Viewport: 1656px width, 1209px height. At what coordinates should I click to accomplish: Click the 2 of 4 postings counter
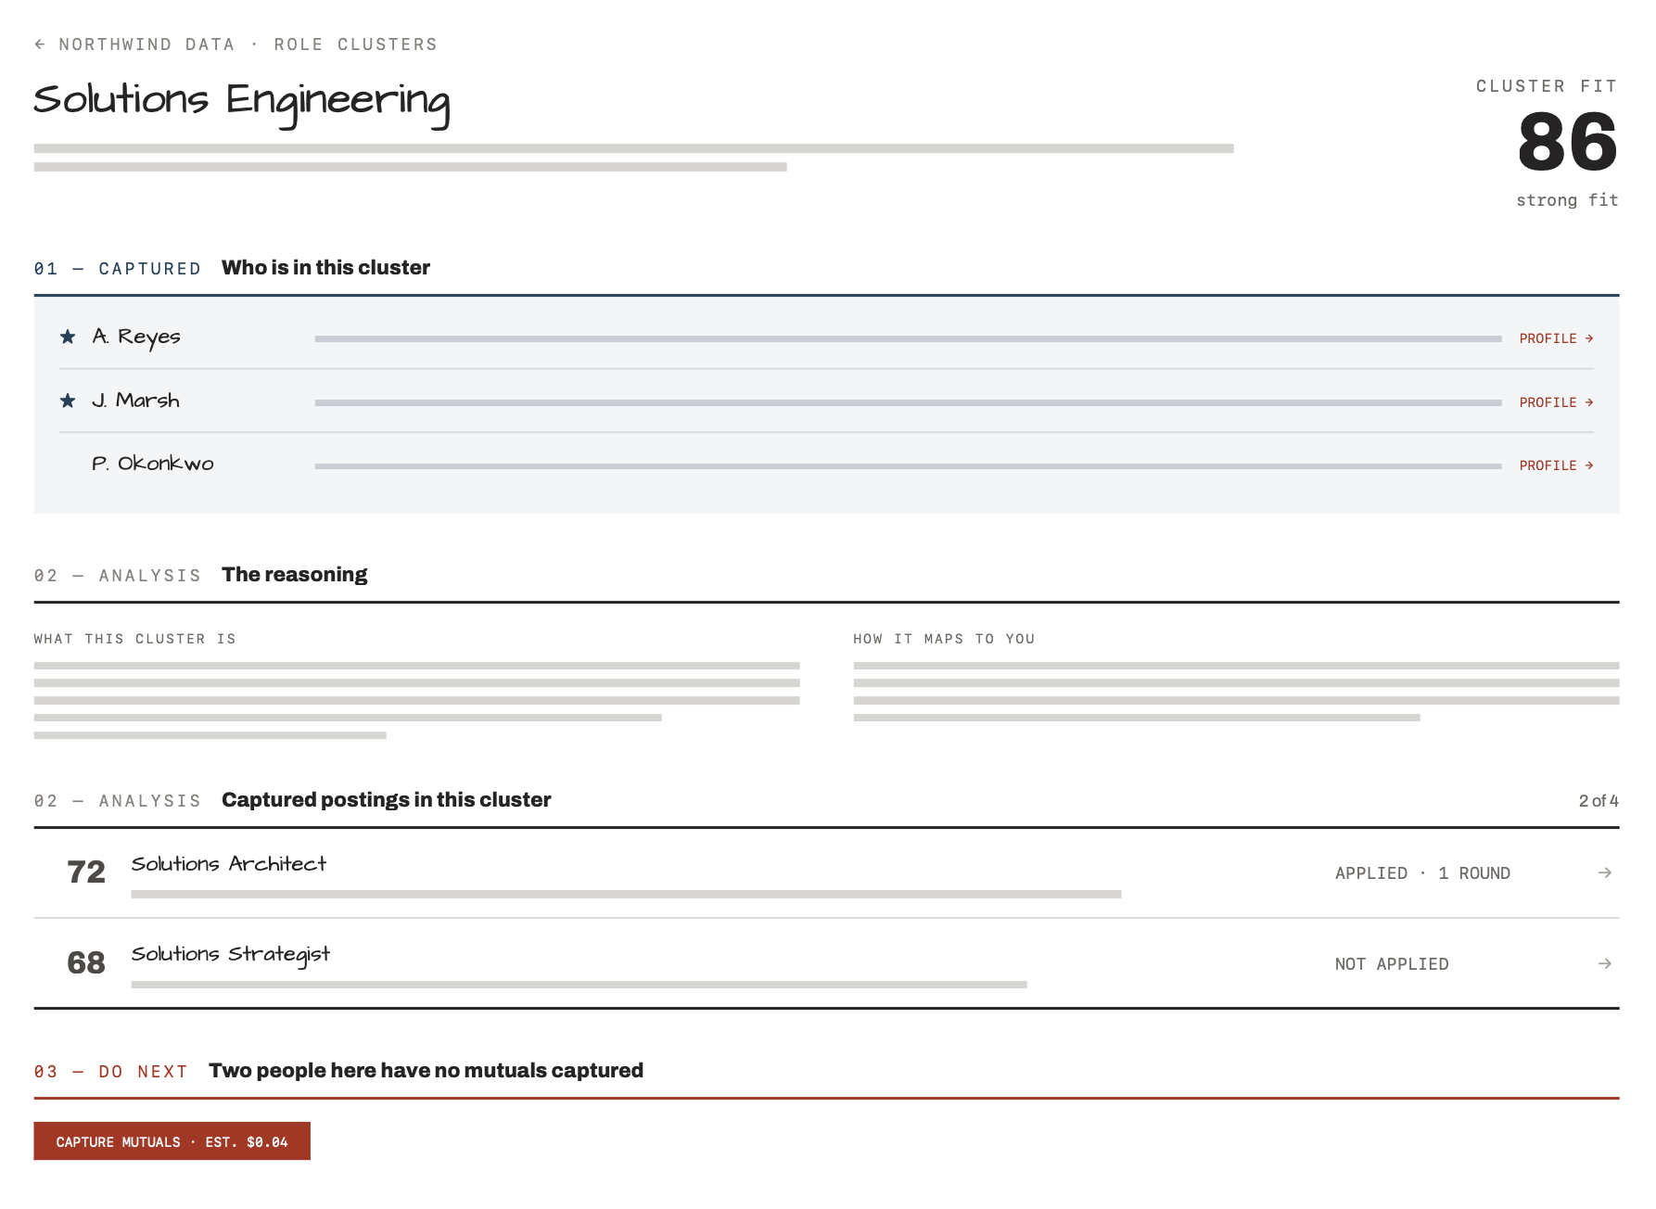(1599, 801)
